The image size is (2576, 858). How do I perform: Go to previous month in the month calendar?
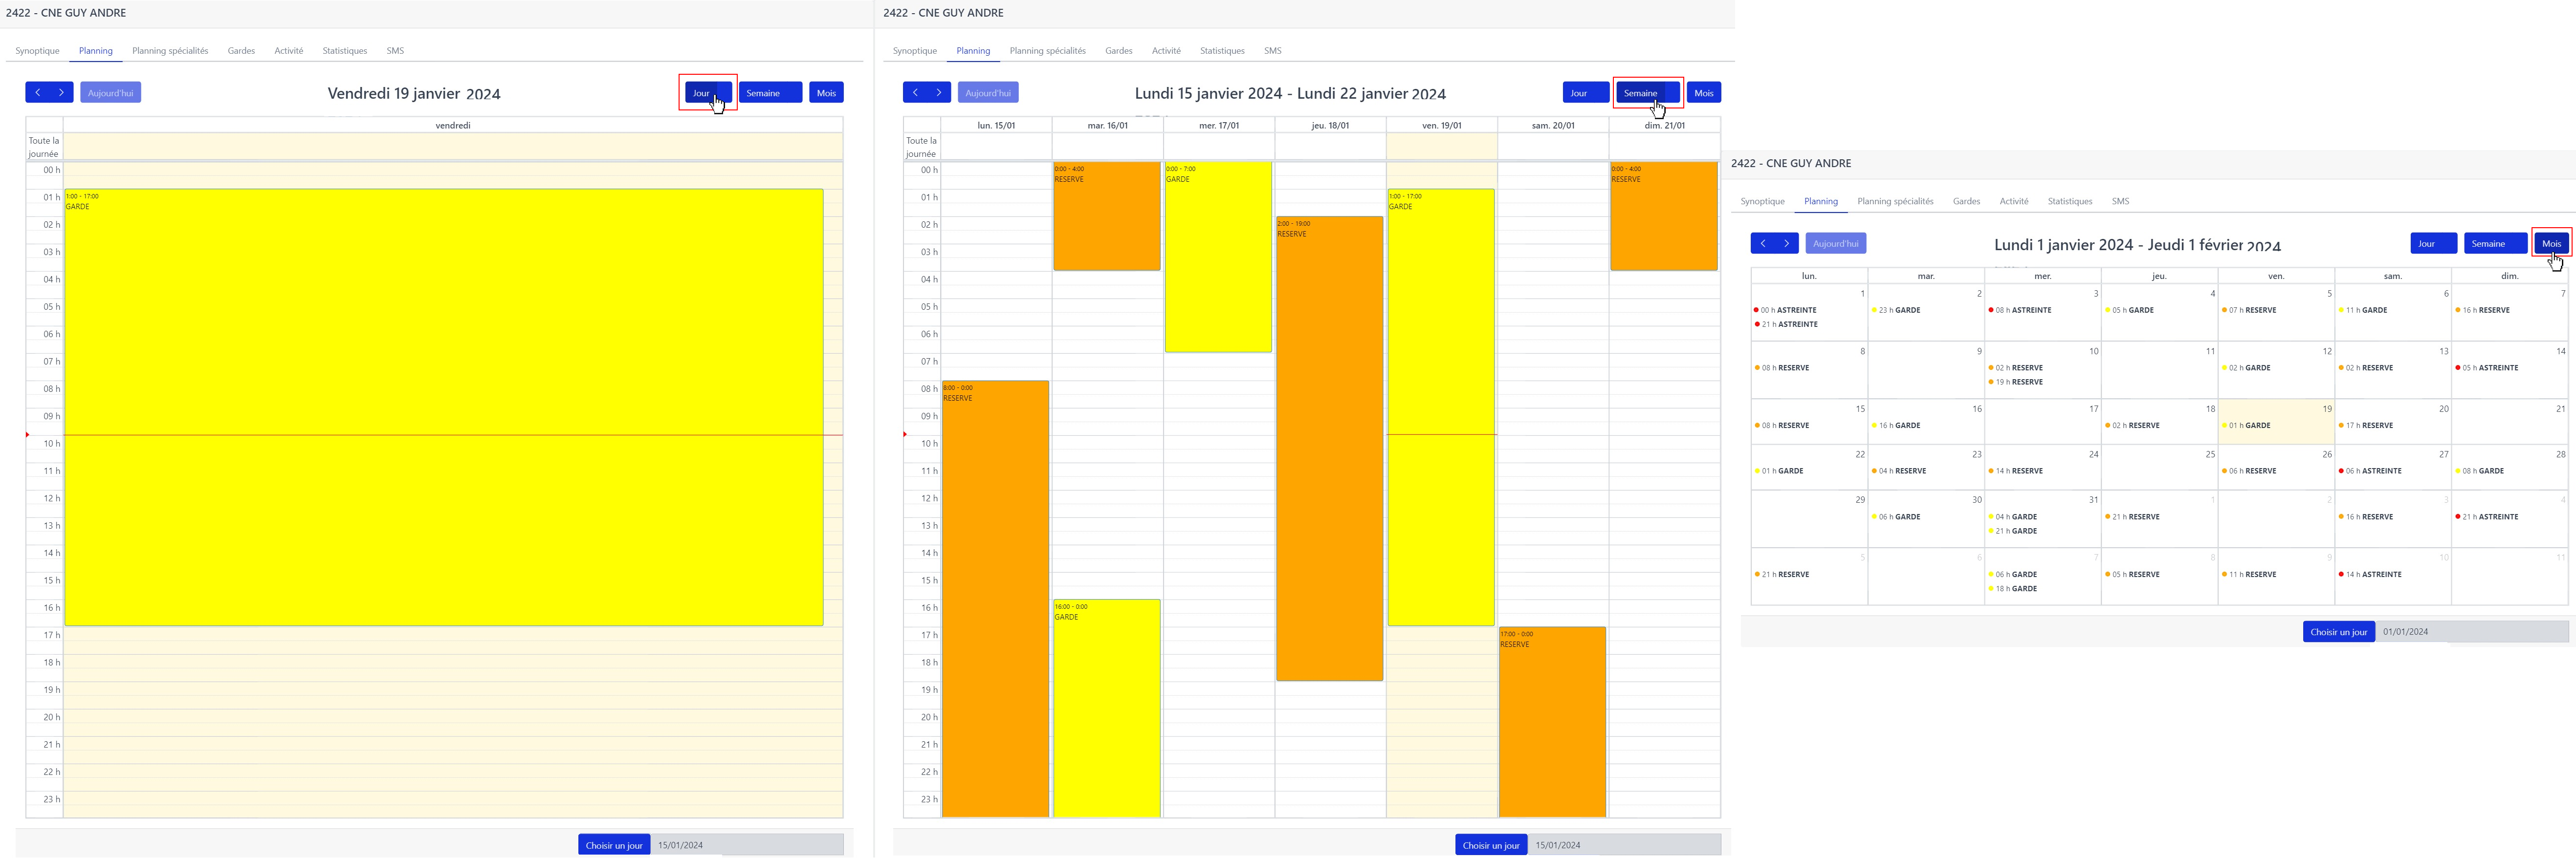point(1763,244)
